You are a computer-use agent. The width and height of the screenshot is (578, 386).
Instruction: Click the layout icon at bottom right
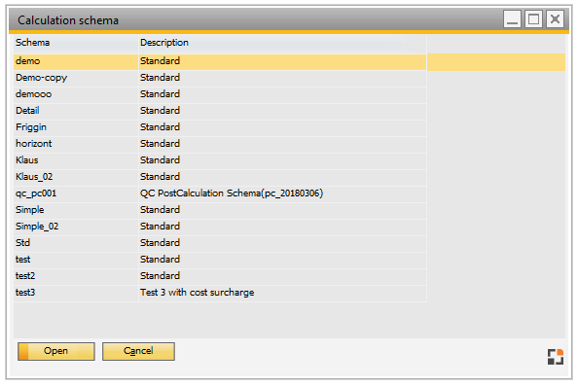coord(556,357)
